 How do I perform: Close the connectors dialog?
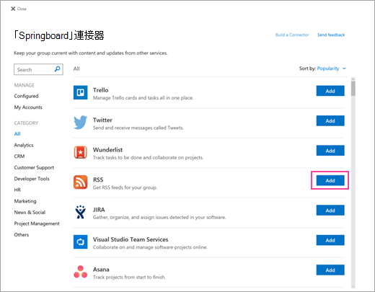[x=19, y=9]
